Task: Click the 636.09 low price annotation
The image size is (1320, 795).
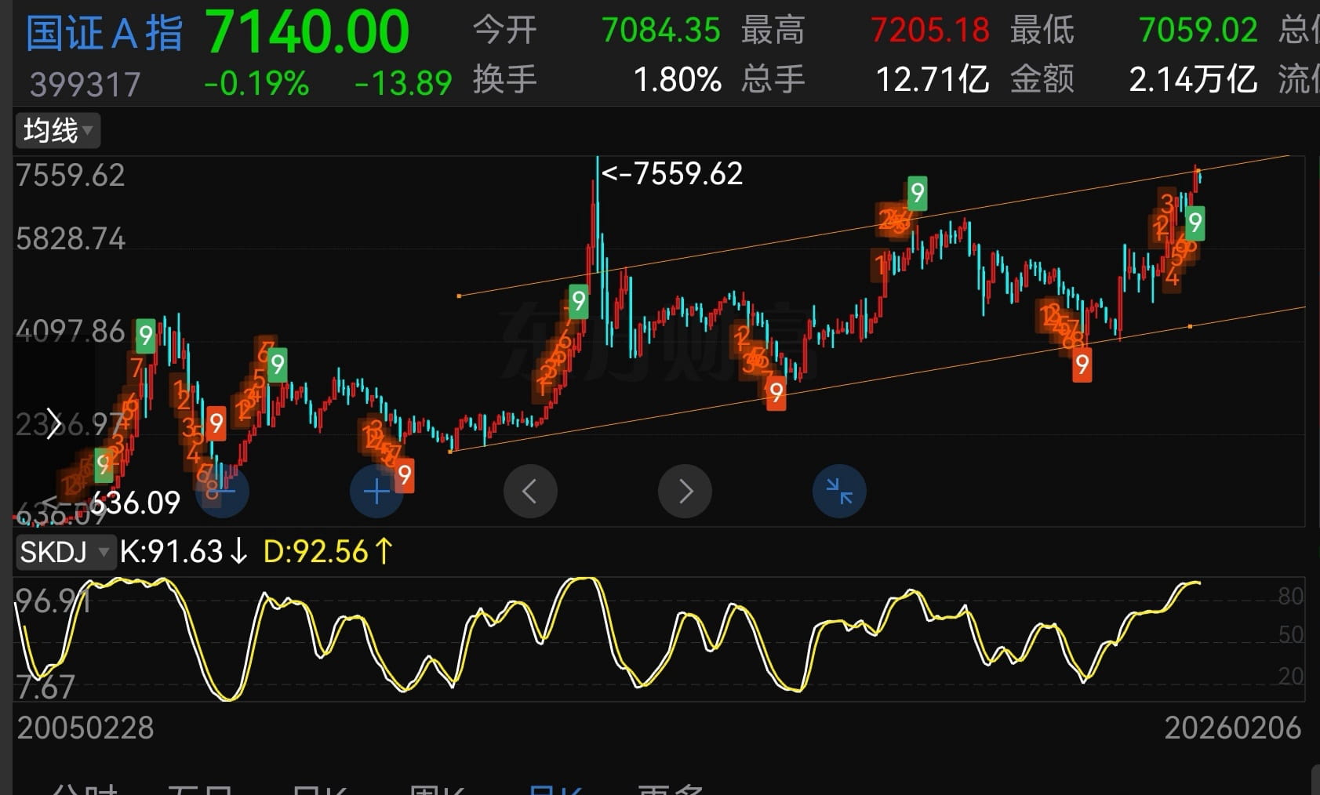Action: click(134, 502)
